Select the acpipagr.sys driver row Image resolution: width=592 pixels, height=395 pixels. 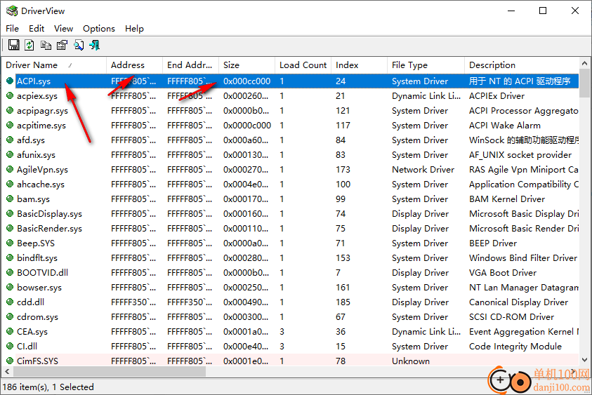point(291,111)
